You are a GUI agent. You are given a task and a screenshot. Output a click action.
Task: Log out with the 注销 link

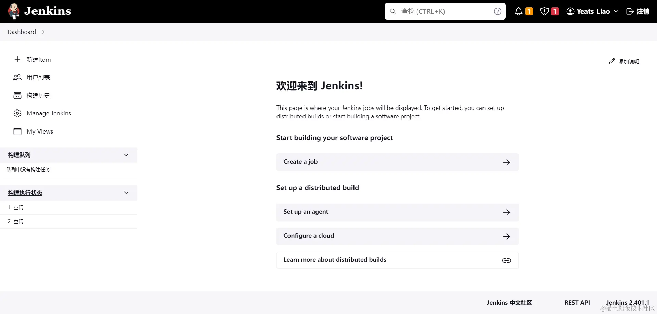[x=643, y=11]
